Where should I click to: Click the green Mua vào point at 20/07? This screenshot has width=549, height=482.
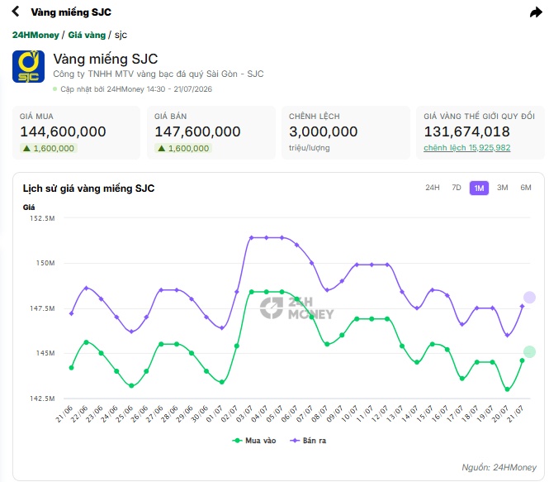coord(508,389)
